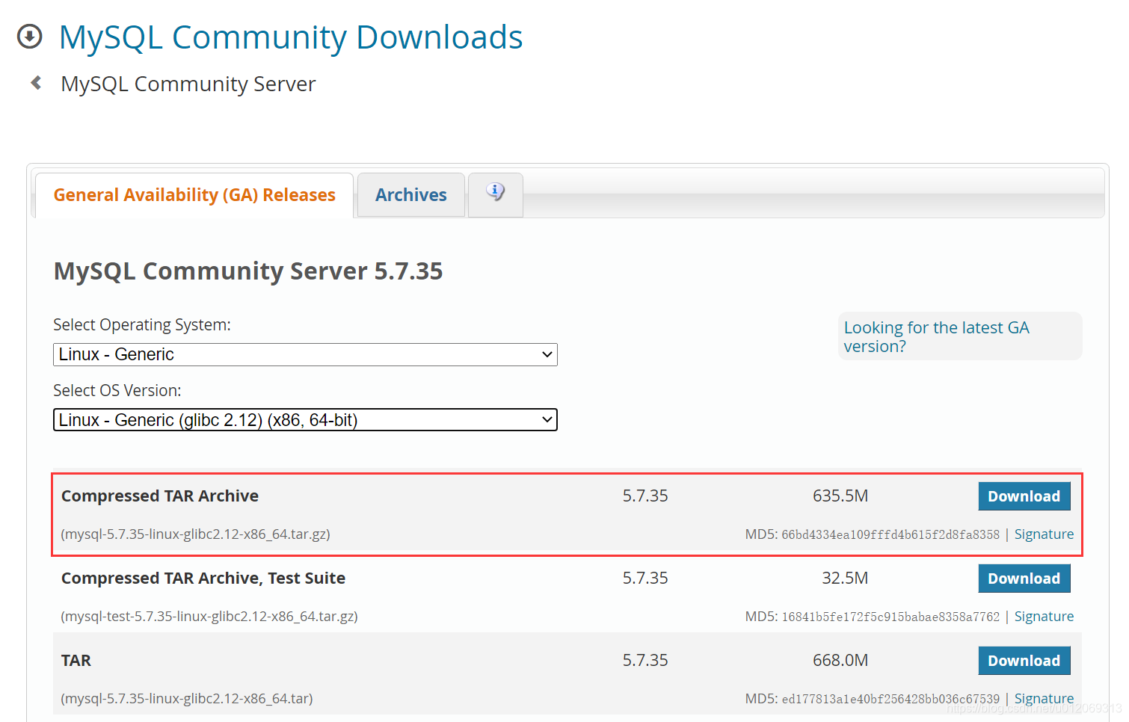Open Signature link for the TAR package
This screenshot has width=1129, height=722.
(1044, 699)
